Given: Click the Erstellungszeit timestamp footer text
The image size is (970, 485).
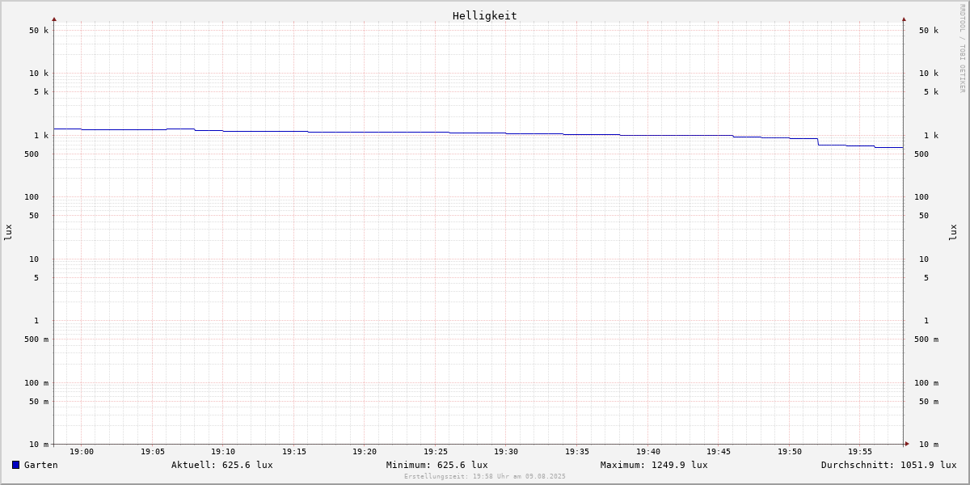Looking at the screenshot, I should click(485, 477).
